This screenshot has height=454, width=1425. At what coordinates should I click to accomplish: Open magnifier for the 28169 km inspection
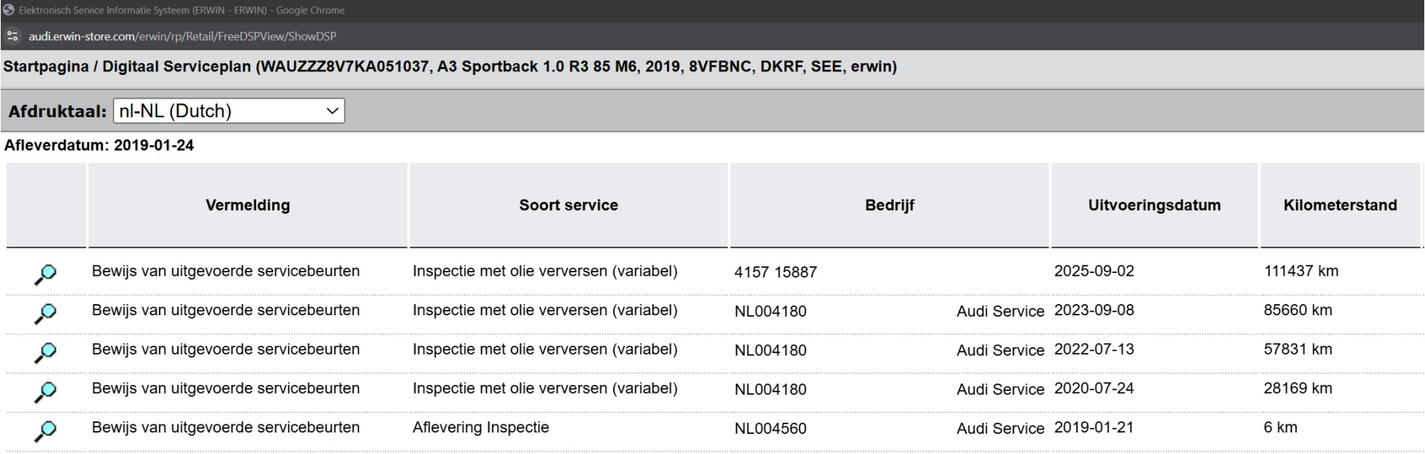pos(45,392)
